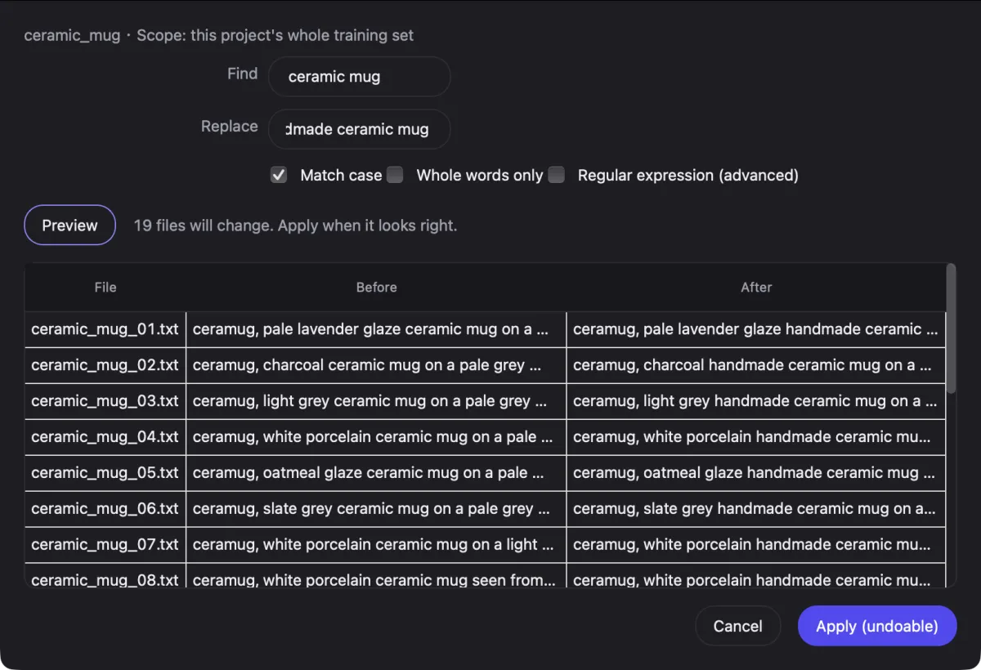981x670 pixels.
Task: Select file ceramic_mug_03.txt
Action: click(105, 401)
